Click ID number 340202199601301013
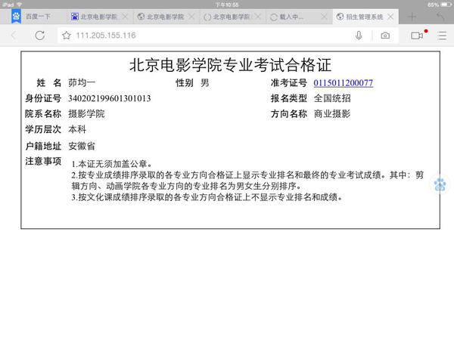454x340 pixels. click(110, 98)
